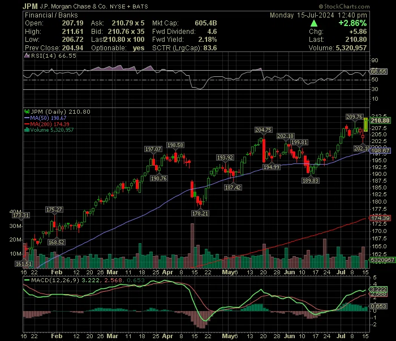Click the Apr label on price chart axis
The width and height of the screenshot is (396, 341).
click(167, 273)
